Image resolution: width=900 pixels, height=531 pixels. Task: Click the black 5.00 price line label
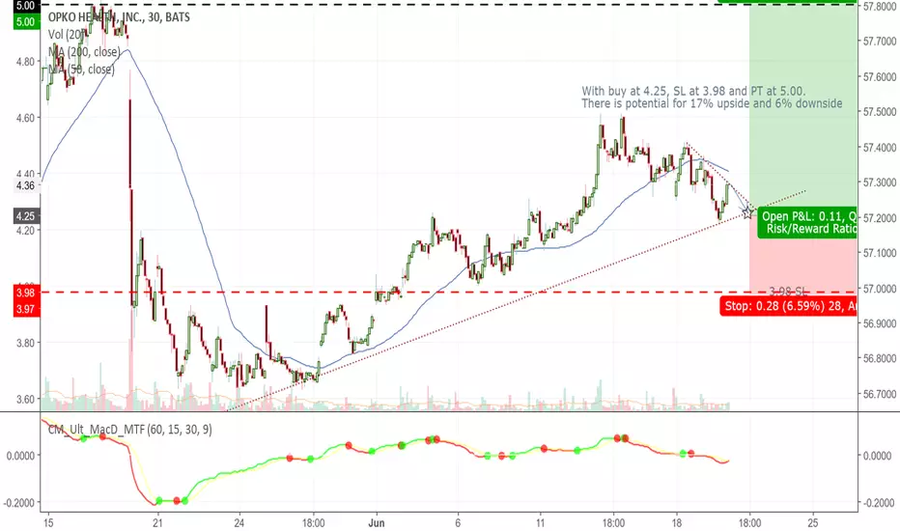pyautogui.click(x=25, y=7)
